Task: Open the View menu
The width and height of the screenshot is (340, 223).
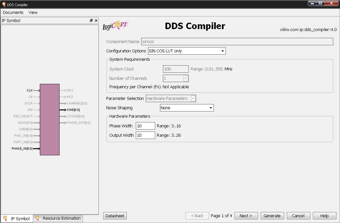Action: pyautogui.click(x=33, y=13)
